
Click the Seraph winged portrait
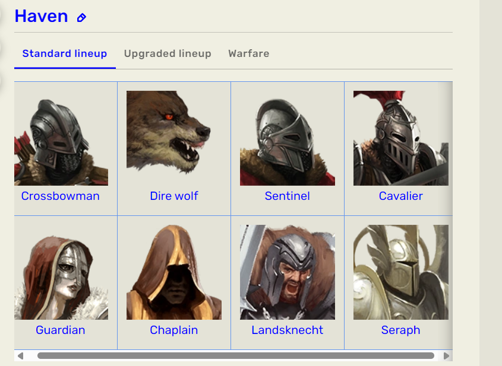[401, 272]
